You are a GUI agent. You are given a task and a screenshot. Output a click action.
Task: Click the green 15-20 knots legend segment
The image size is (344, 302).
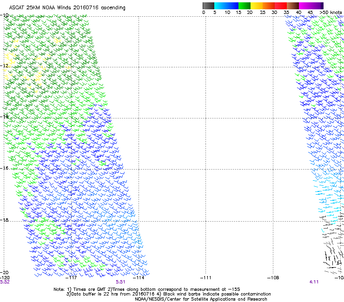(245, 6)
